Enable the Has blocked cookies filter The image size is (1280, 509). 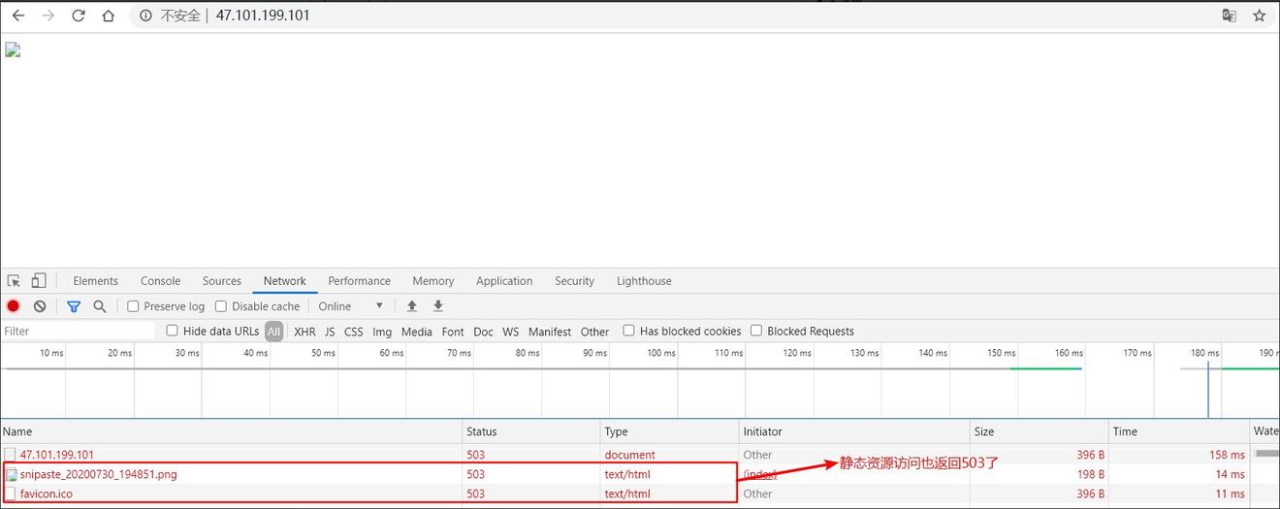(x=629, y=331)
